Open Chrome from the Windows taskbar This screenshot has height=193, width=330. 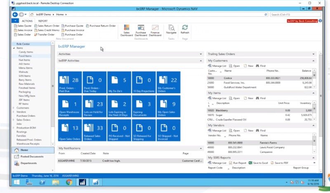tap(69, 182)
